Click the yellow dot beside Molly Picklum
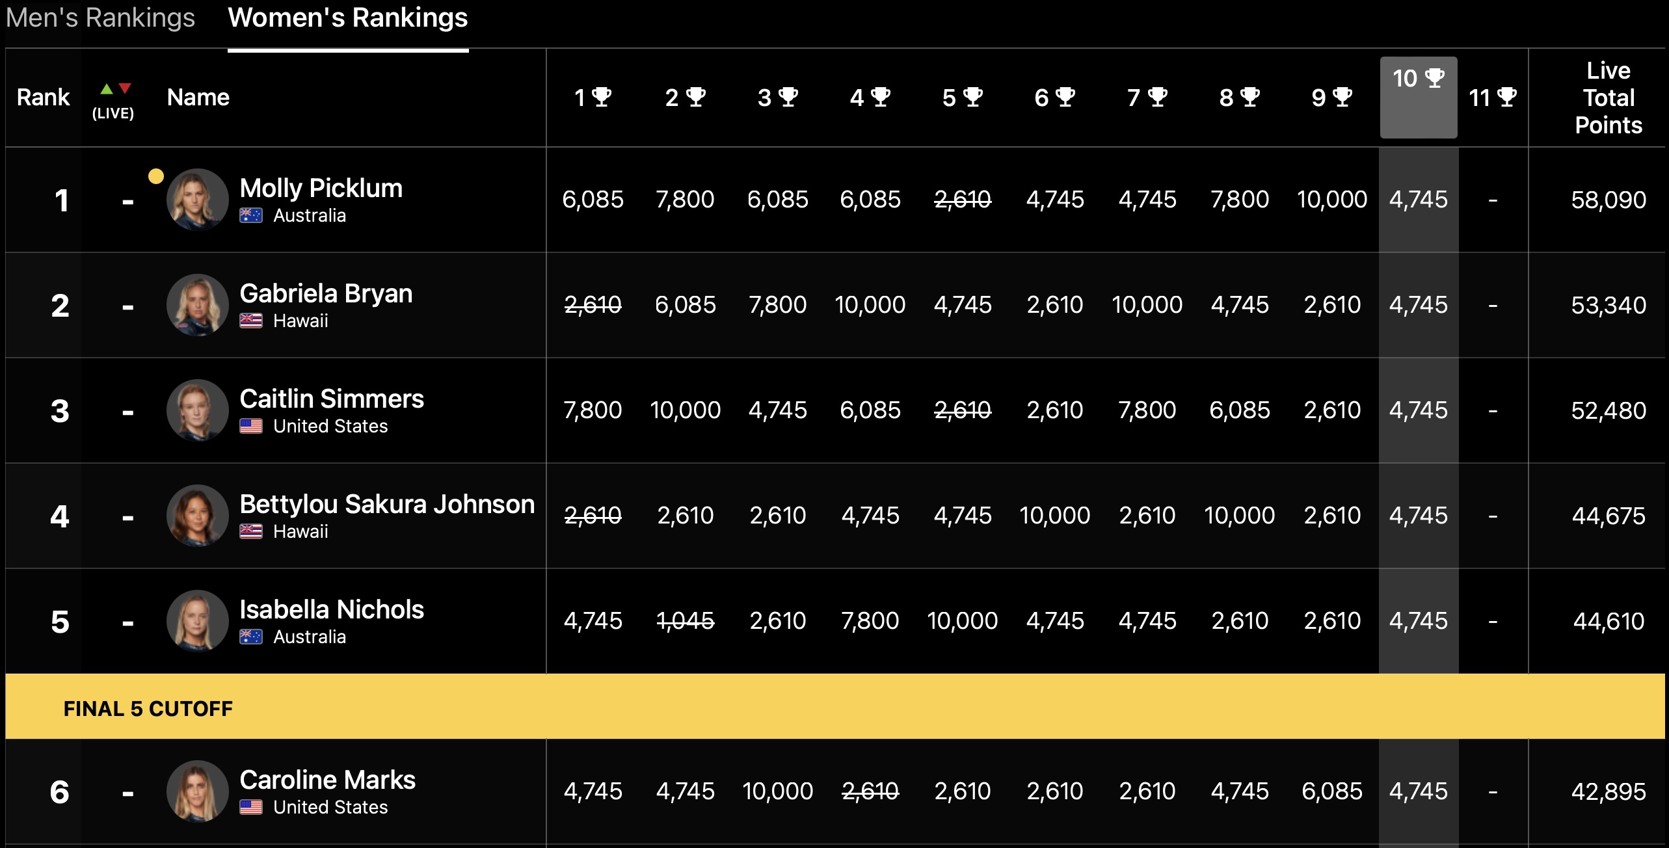Image resolution: width=1669 pixels, height=848 pixels. 156,176
